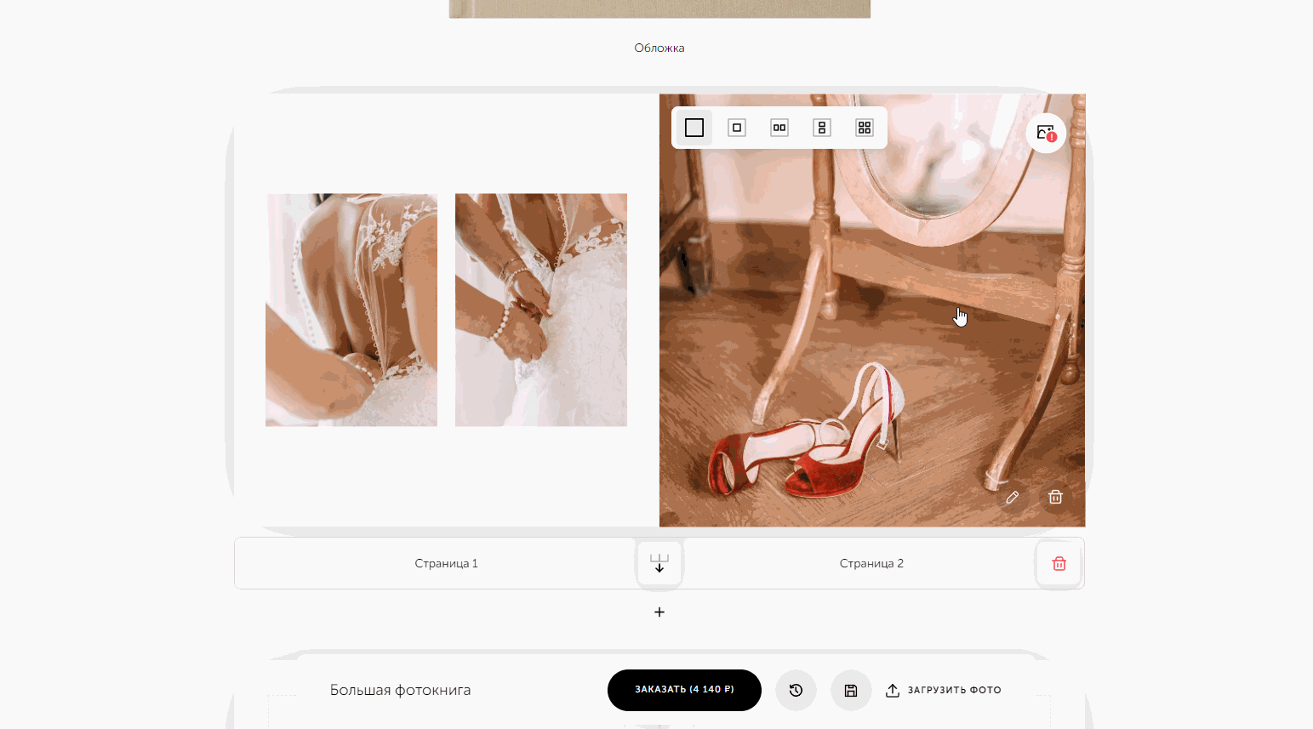Click the Обложка caption
Screen dimensions: 1313x729
[x=659, y=48]
